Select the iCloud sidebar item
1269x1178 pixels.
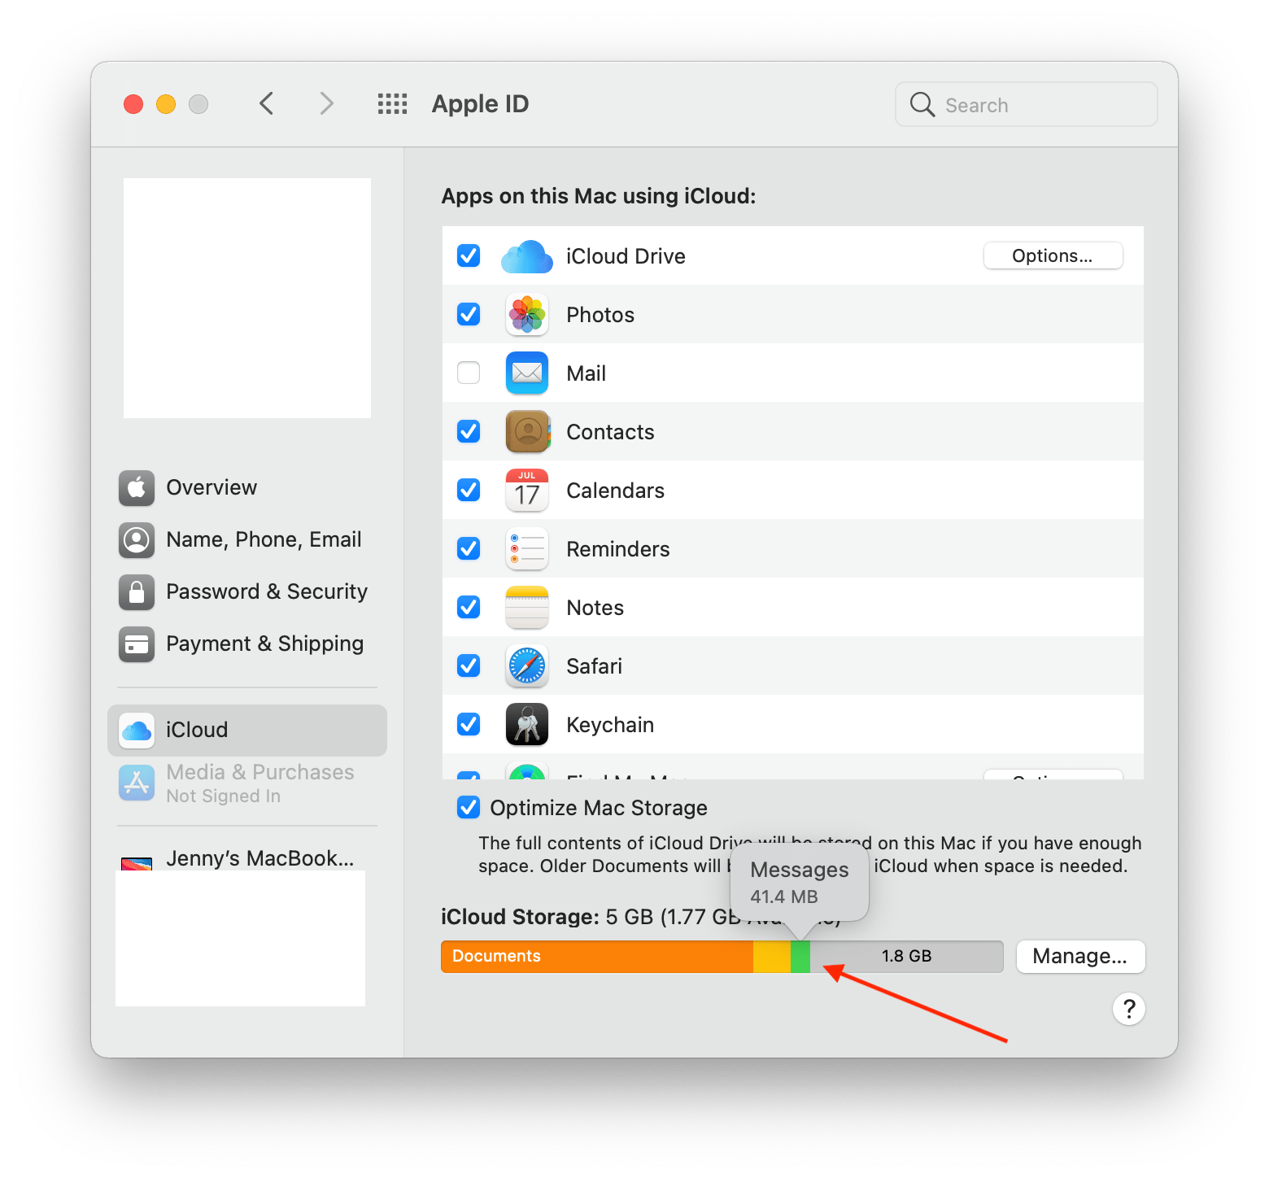pos(247,731)
